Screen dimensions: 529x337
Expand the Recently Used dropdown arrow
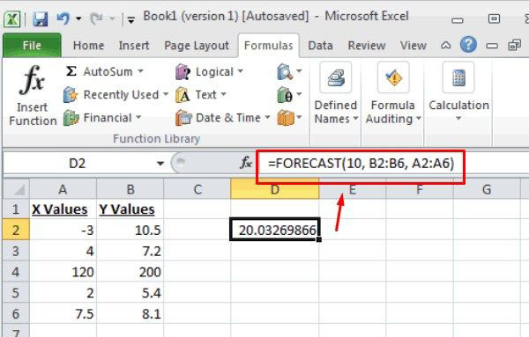coord(166,94)
